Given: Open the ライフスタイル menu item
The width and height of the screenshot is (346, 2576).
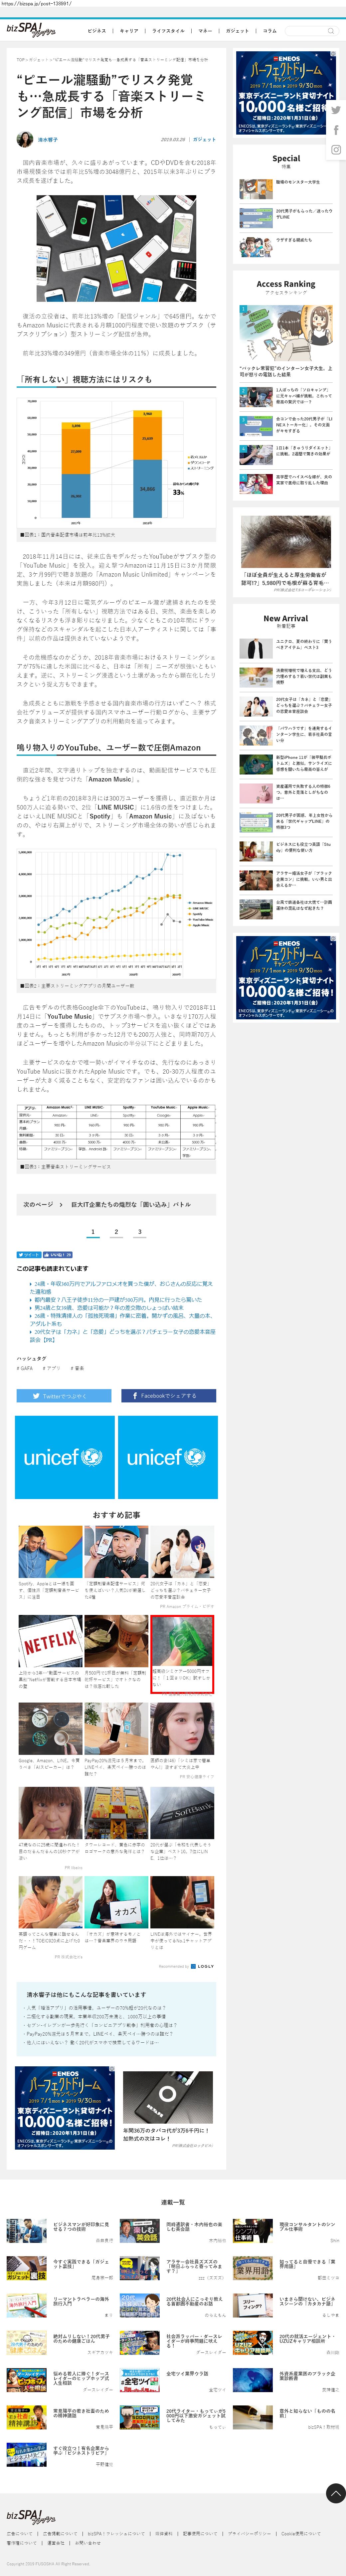Looking at the screenshot, I should [168, 31].
